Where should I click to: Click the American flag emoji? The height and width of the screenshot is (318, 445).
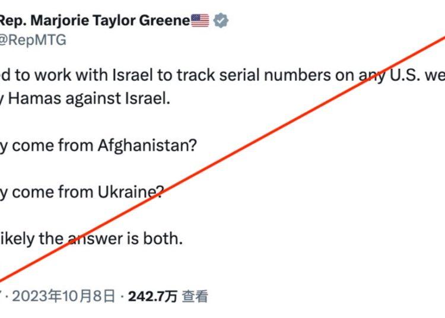(x=200, y=20)
